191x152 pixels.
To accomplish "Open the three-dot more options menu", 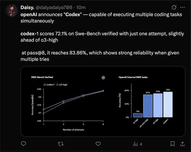I will coord(182,7).
